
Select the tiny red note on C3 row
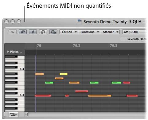coord(67,96)
